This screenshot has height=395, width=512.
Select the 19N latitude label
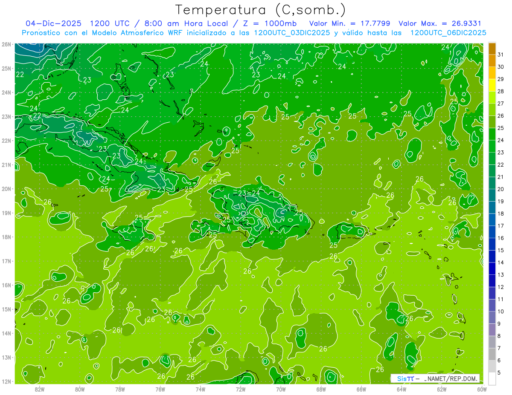(x=6, y=213)
